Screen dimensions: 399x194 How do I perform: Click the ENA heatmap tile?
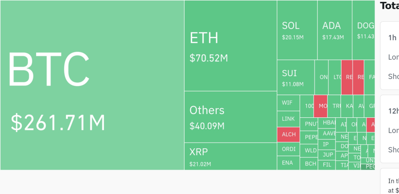click(x=289, y=163)
